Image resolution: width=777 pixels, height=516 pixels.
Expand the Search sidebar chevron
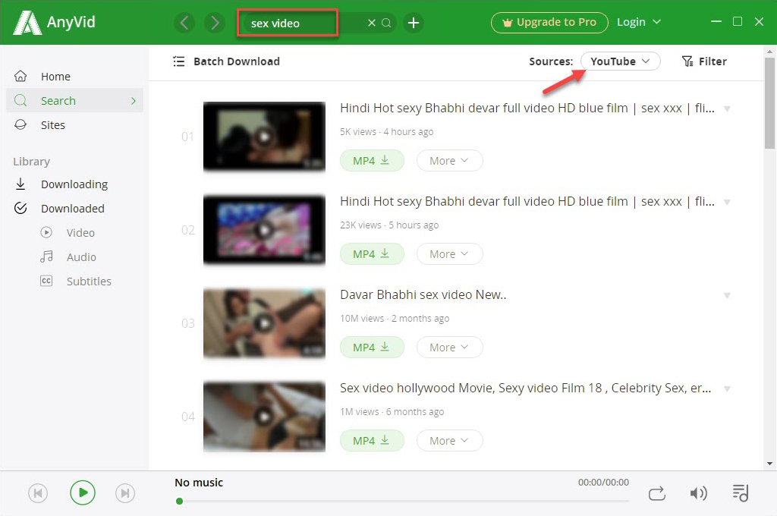(133, 101)
